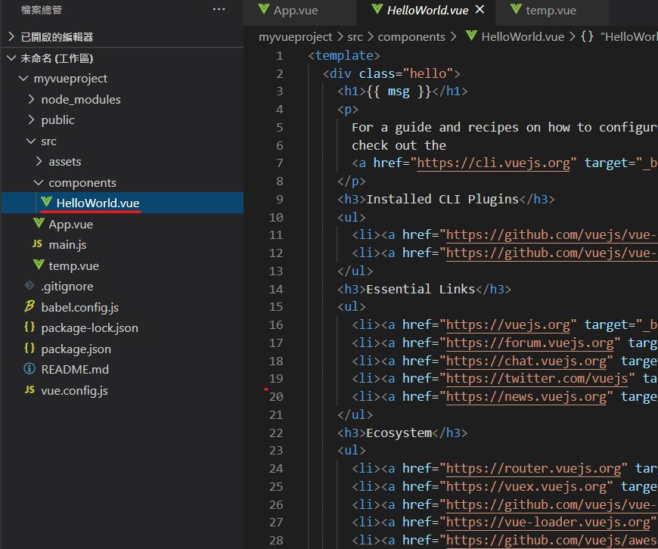Open the explorer more actions ellipsis
Image resolution: width=658 pixels, height=549 pixels.
tap(219, 9)
